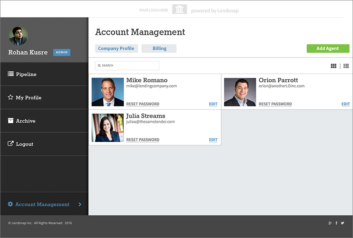Expand the Account Management chevron arrow

80,204
